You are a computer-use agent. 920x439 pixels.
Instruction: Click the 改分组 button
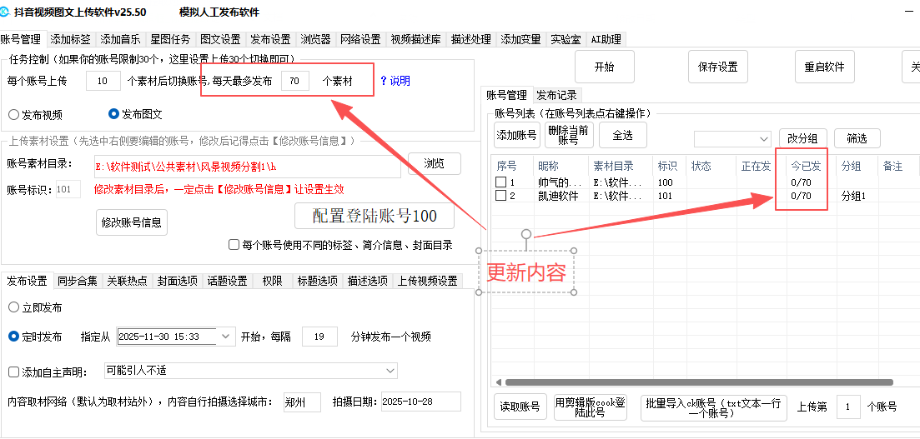tap(803, 138)
